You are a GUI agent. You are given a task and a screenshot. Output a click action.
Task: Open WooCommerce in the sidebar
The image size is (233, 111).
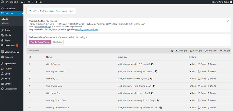[12, 52]
